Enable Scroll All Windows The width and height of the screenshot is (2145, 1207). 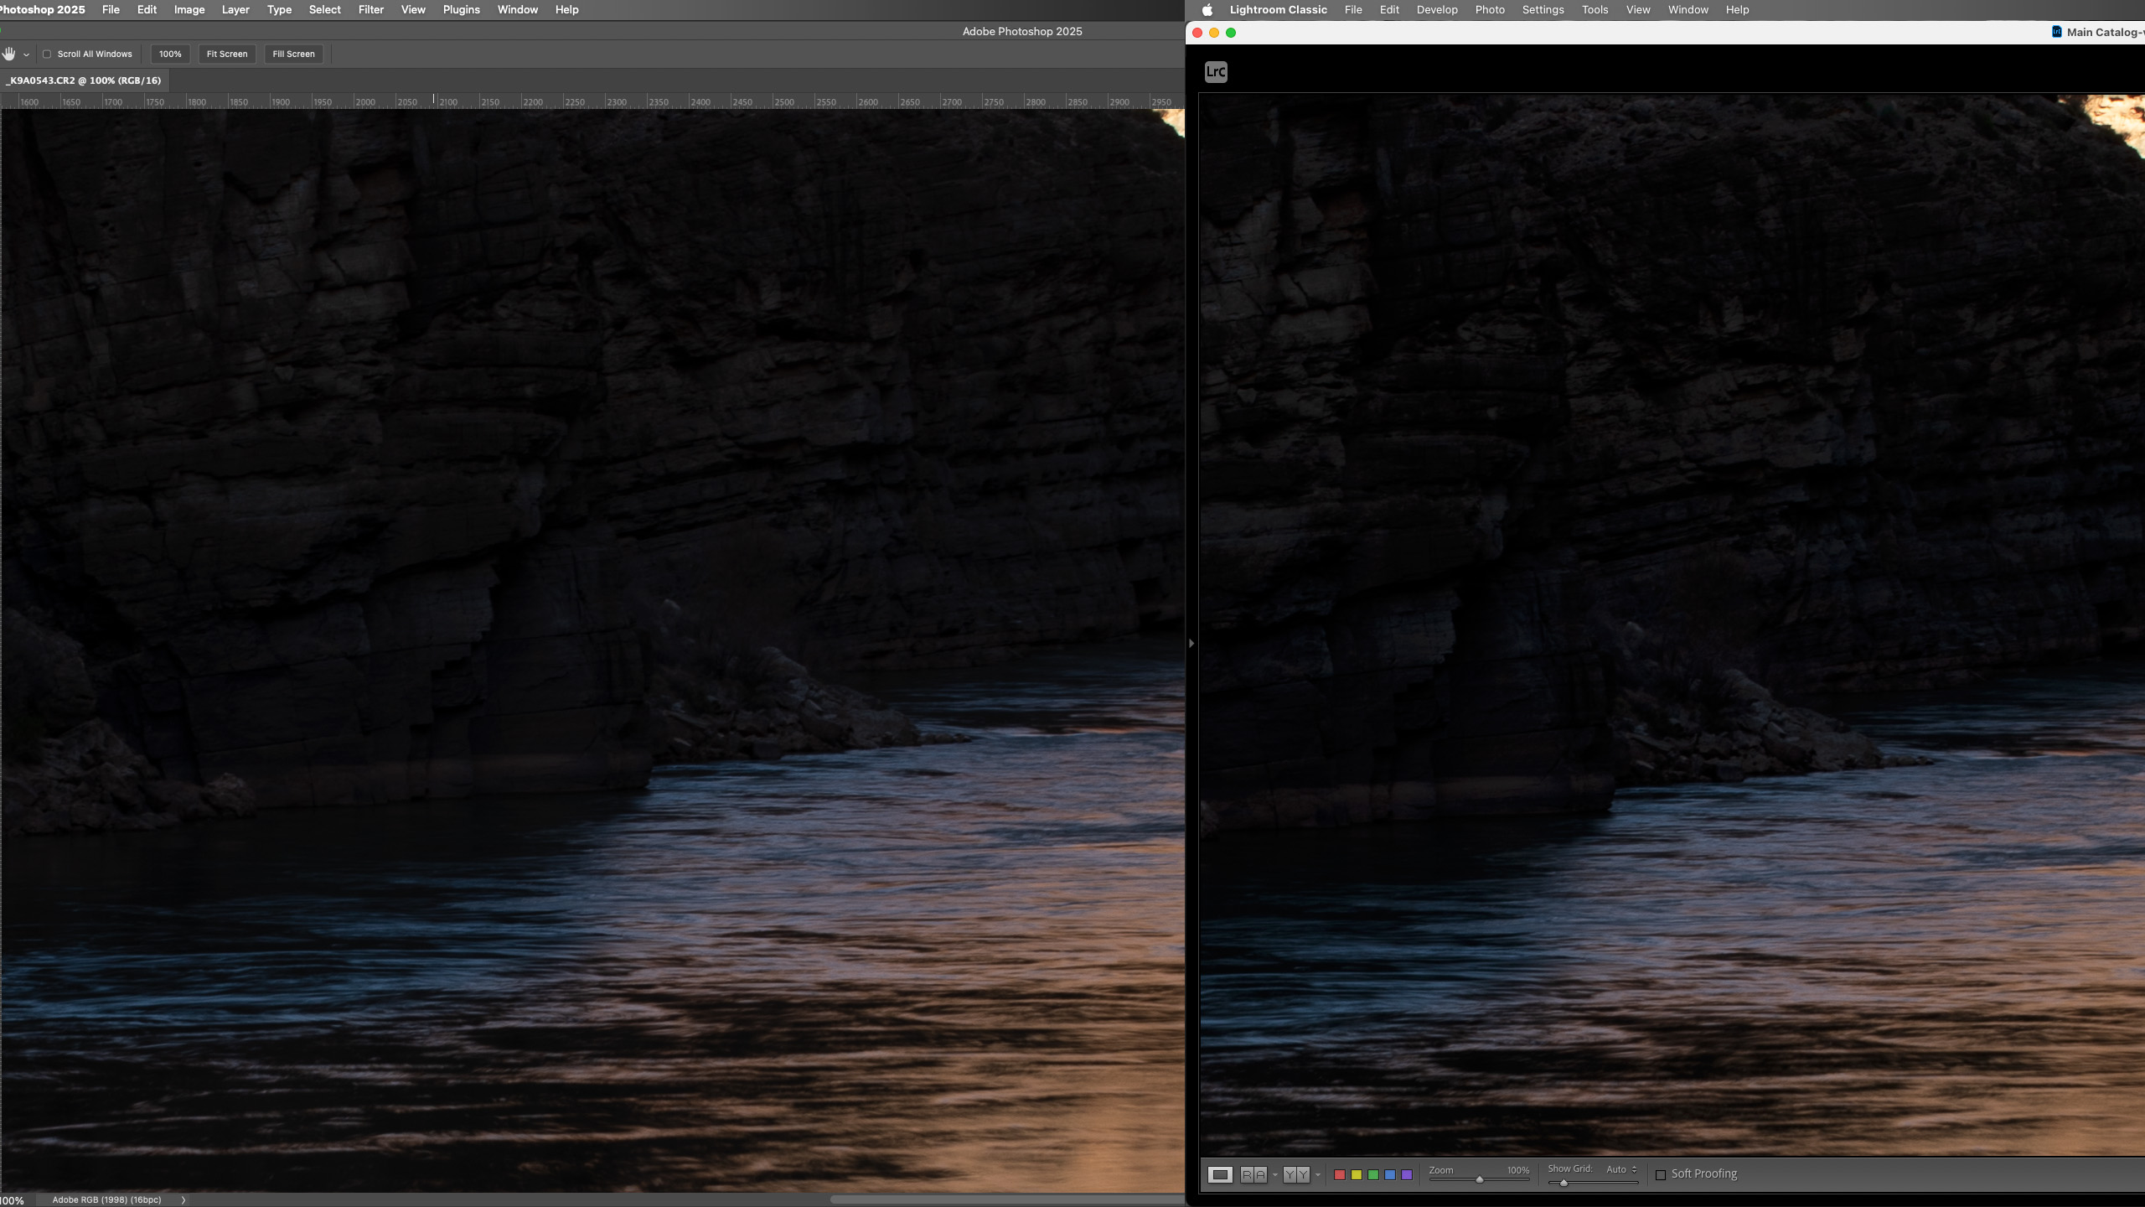point(49,54)
